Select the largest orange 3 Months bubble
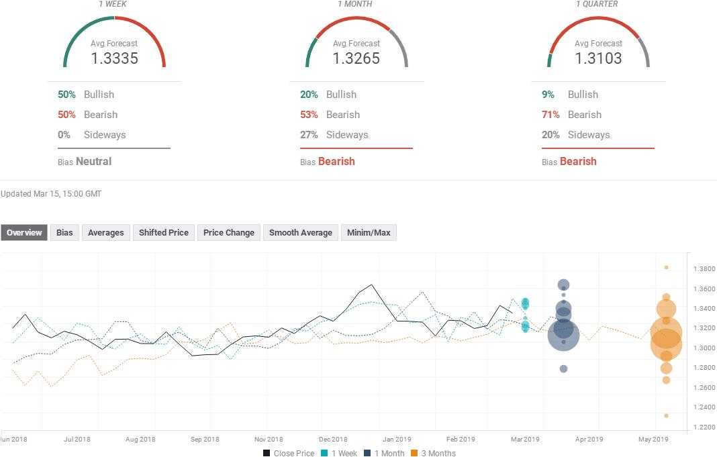The image size is (717, 457). tap(666, 332)
